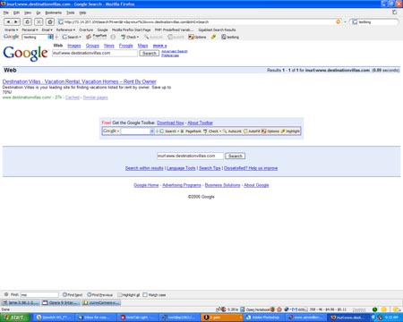Viewport: 403px width, 322px height.
Task: Switch to Adobe Photoshop in taskbar
Action: coord(263,318)
